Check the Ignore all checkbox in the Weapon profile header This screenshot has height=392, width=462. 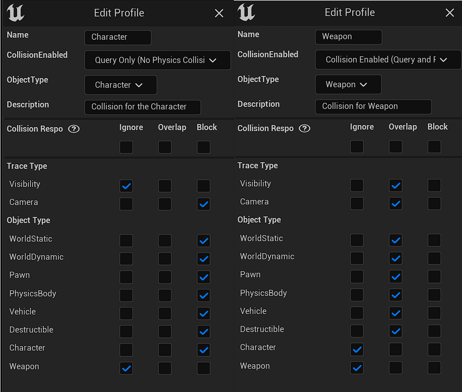357,147
